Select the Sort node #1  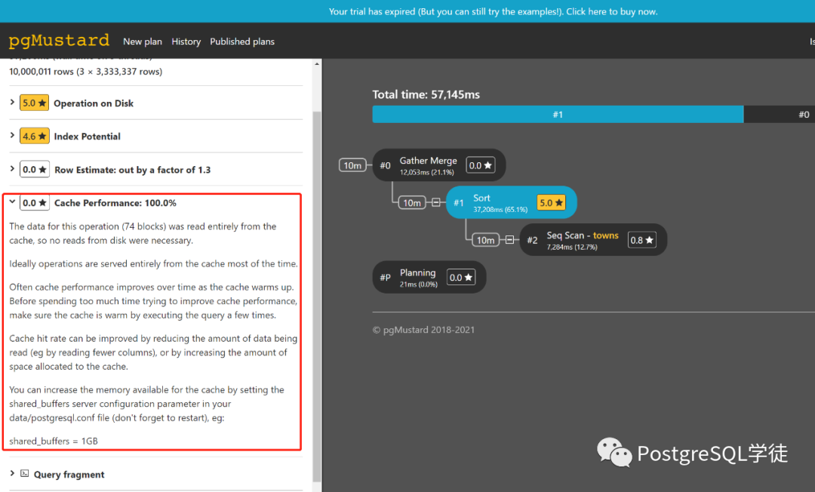pos(512,203)
